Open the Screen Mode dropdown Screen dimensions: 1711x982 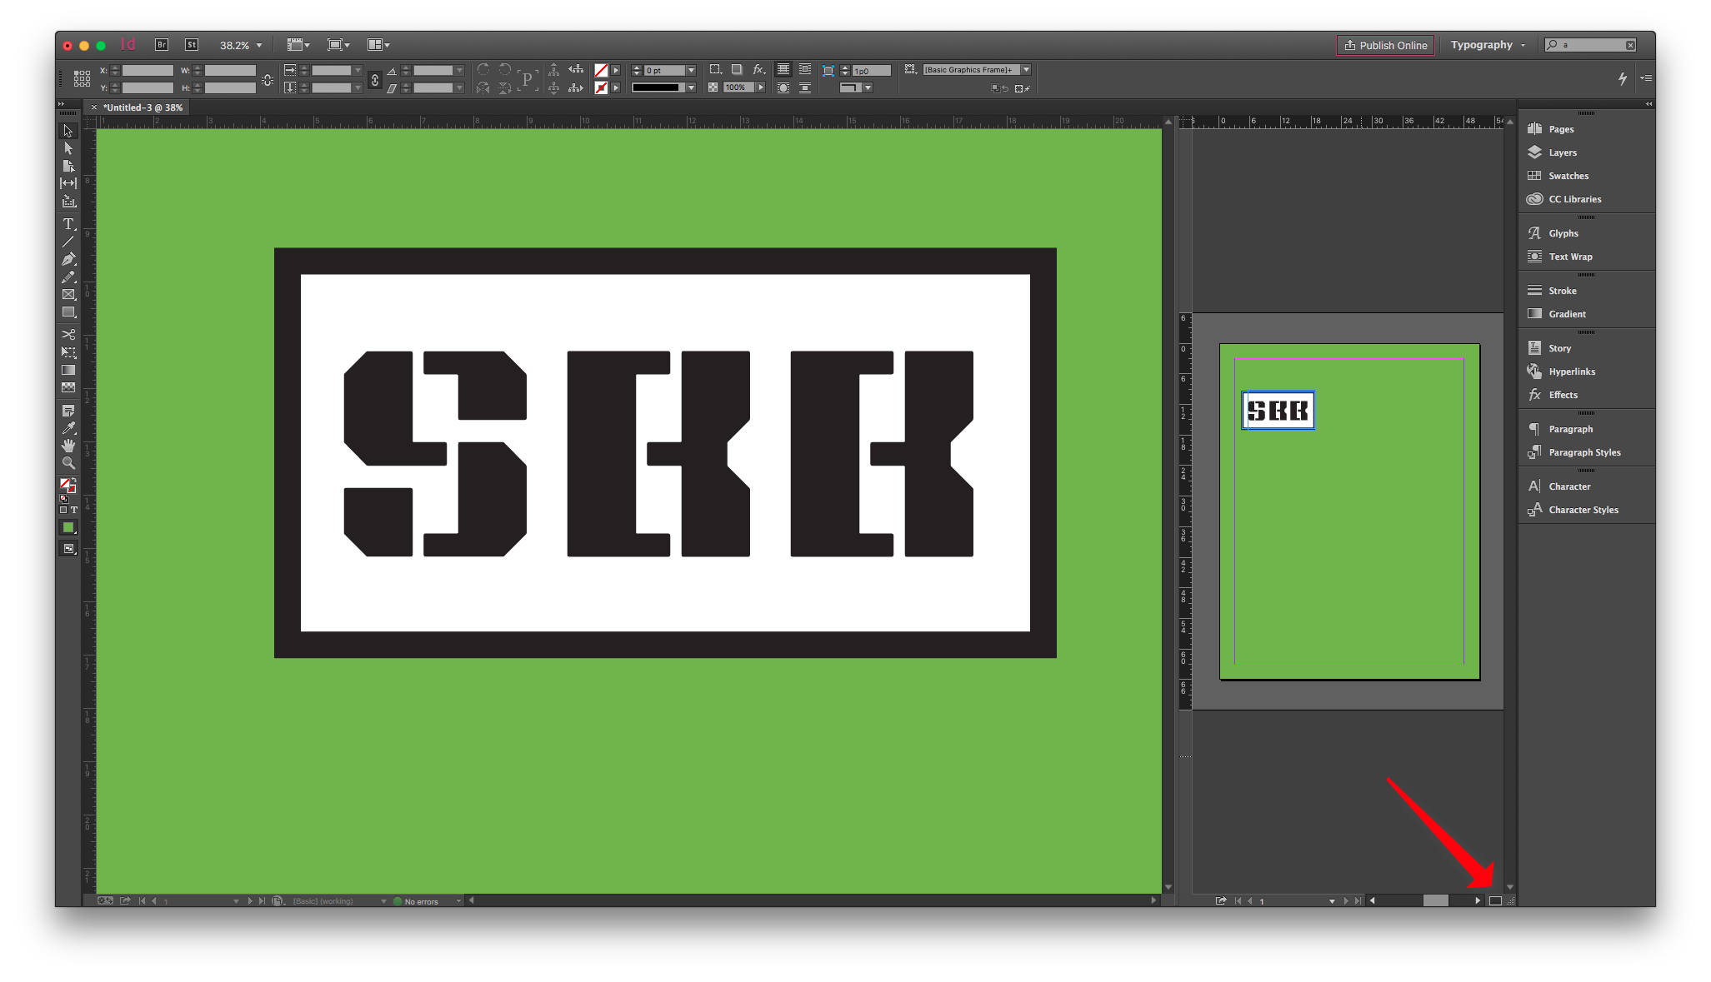tap(338, 45)
